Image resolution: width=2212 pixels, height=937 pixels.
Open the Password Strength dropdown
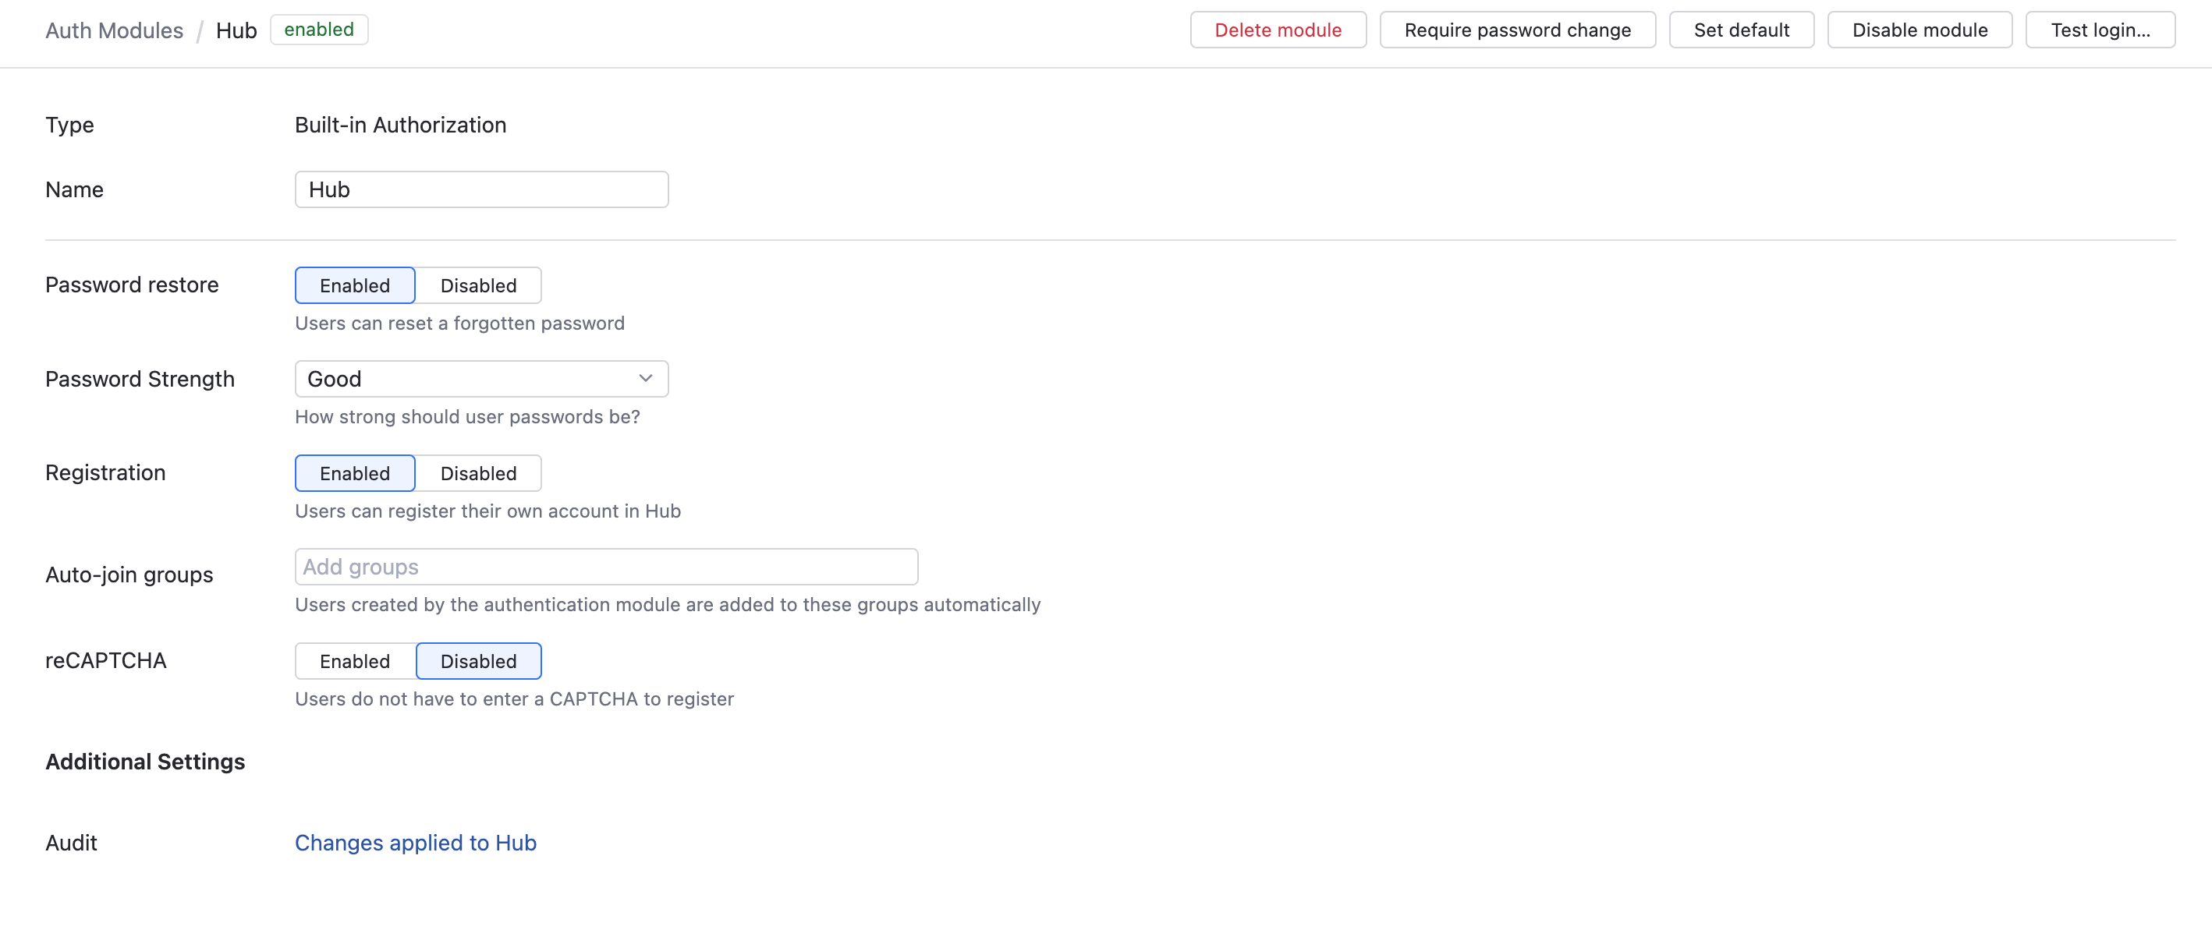[481, 378]
